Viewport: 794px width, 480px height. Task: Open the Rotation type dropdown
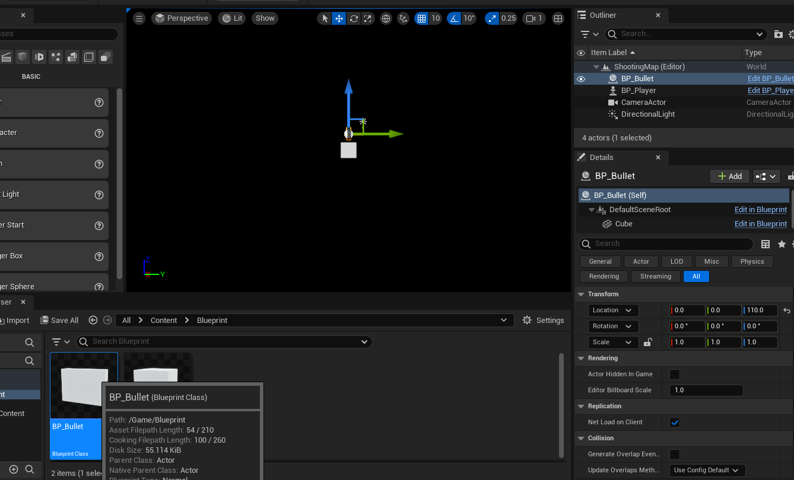tap(614, 326)
